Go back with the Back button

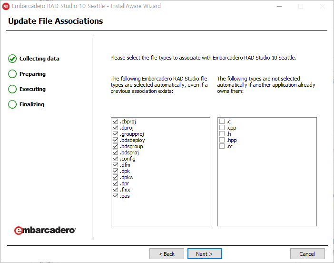(167, 254)
